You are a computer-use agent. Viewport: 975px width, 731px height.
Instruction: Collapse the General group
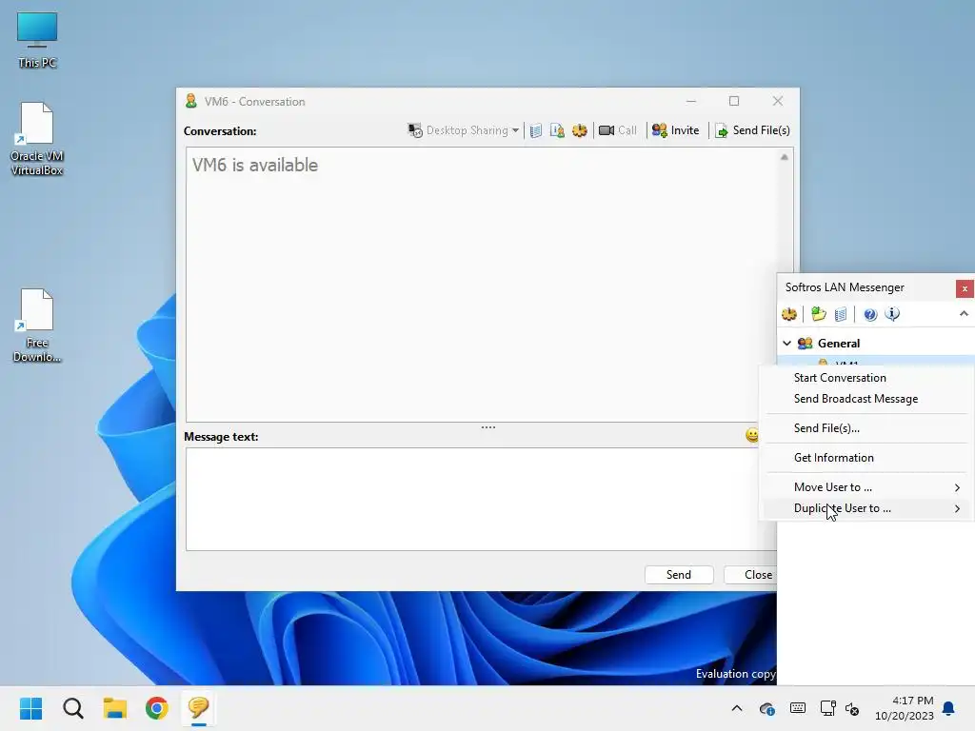click(787, 343)
